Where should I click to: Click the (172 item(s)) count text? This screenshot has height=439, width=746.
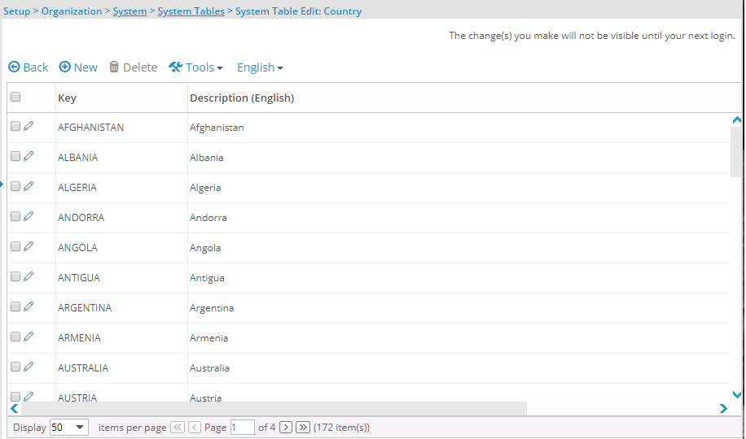(341, 427)
